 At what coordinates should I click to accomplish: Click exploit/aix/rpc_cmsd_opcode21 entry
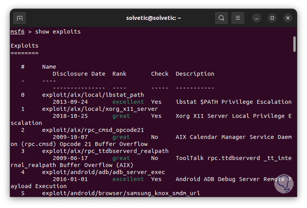93,130
